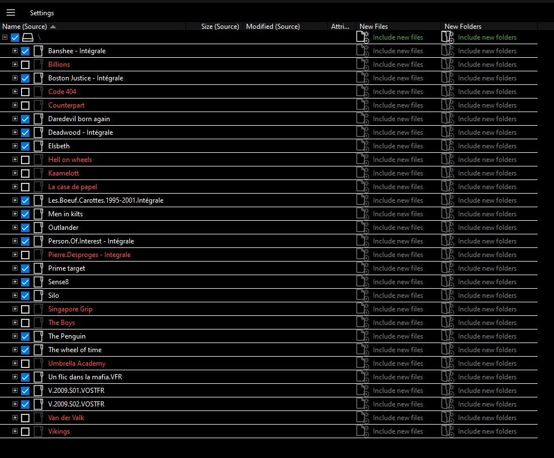
Task: Click folder icon beside Outlander
Action: pyautogui.click(x=38, y=228)
